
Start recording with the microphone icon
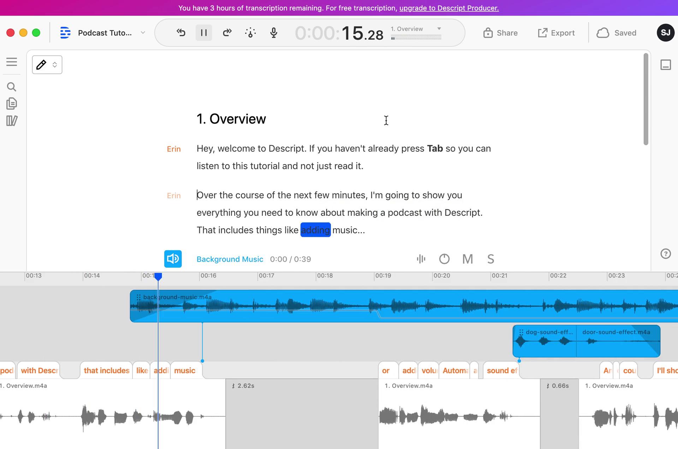(x=274, y=33)
